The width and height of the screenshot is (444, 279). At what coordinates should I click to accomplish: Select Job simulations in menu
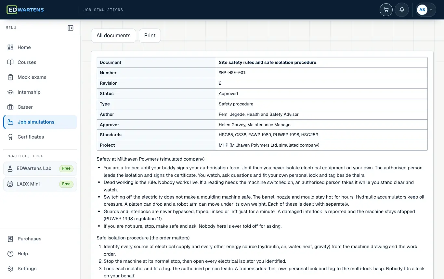point(40,122)
